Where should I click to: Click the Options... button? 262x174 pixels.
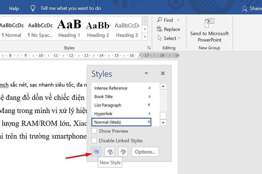click(x=145, y=152)
